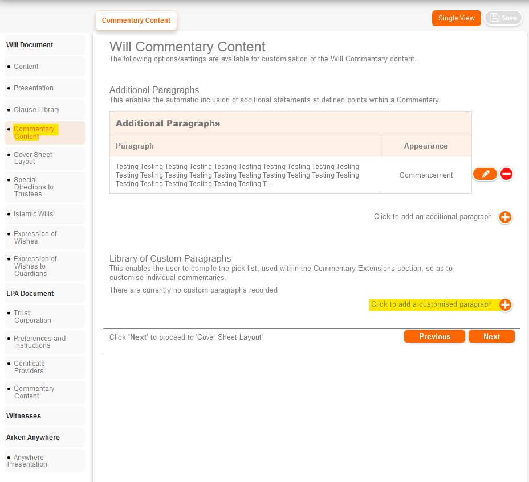
Task: Open the Presentation sidebar item
Action: [34, 88]
